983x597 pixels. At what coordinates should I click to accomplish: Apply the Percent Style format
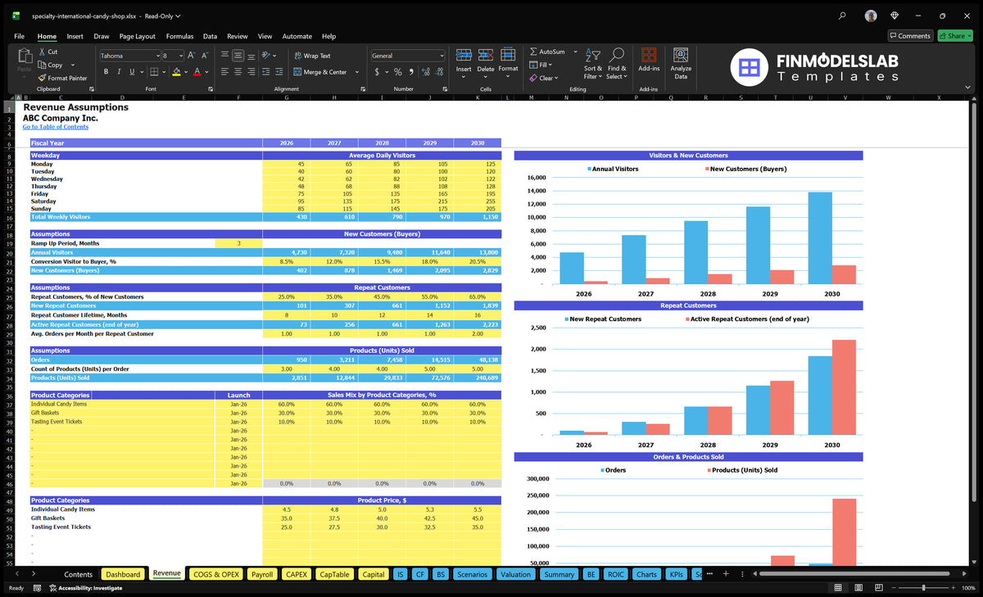tap(398, 72)
